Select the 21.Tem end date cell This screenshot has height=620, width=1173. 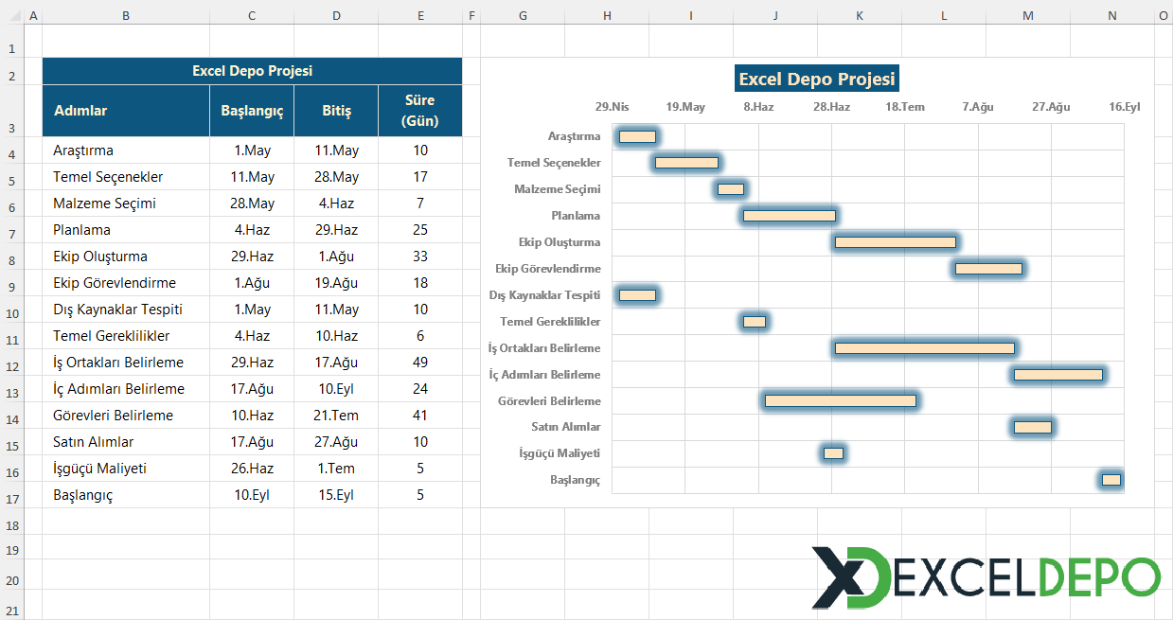[336, 416]
